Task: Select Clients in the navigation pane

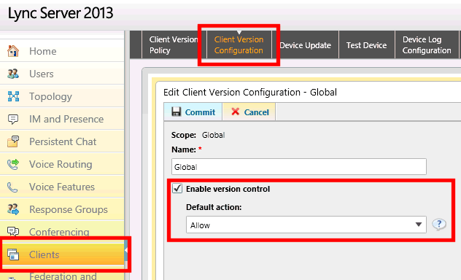Action: click(62, 254)
